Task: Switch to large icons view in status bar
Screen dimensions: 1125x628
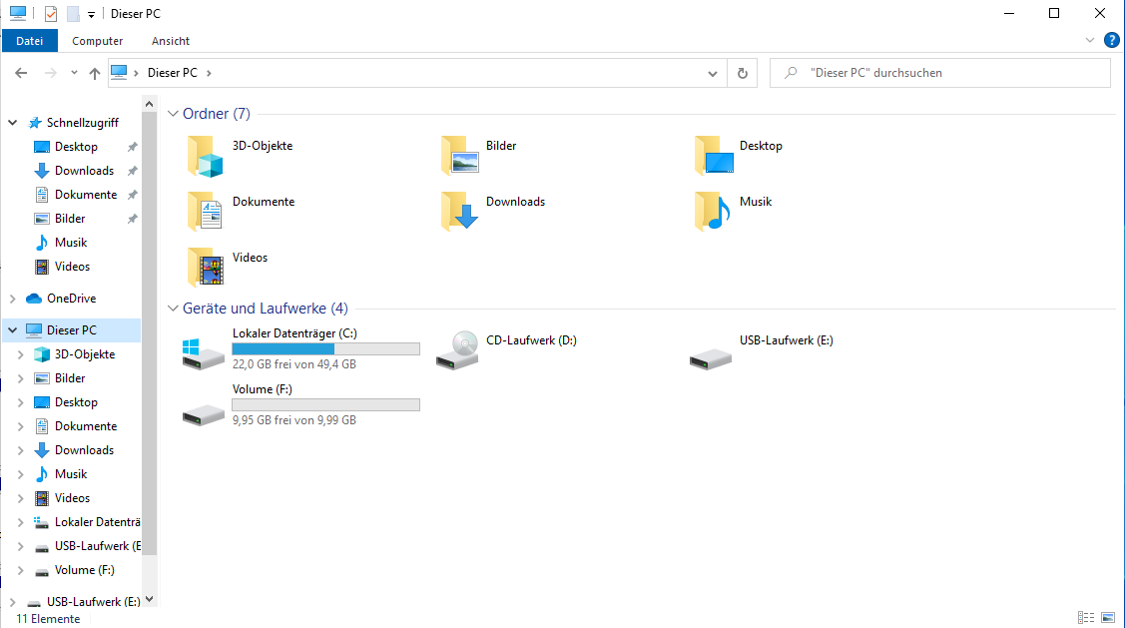Action: tap(1107, 618)
